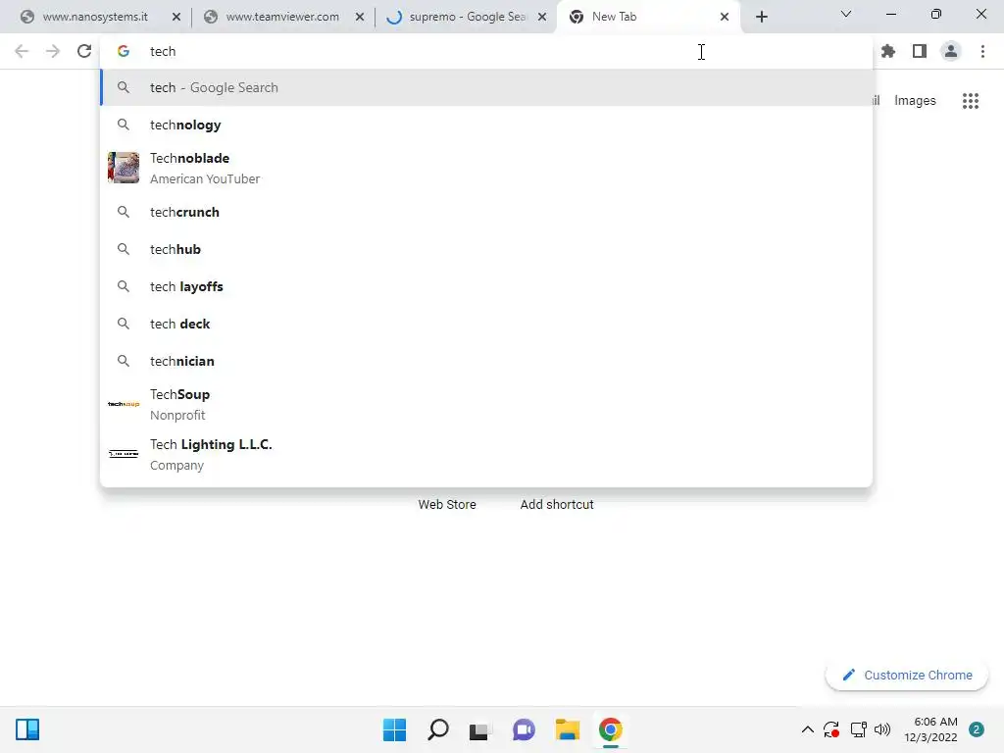Open the network tray icon
The image size is (1004, 753).
(x=858, y=729)
